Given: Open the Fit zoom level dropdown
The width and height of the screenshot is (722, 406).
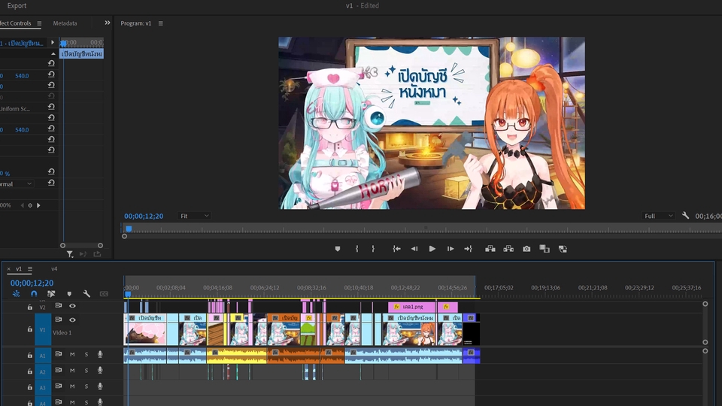Looking at the screenshot, I should point(194,216).
